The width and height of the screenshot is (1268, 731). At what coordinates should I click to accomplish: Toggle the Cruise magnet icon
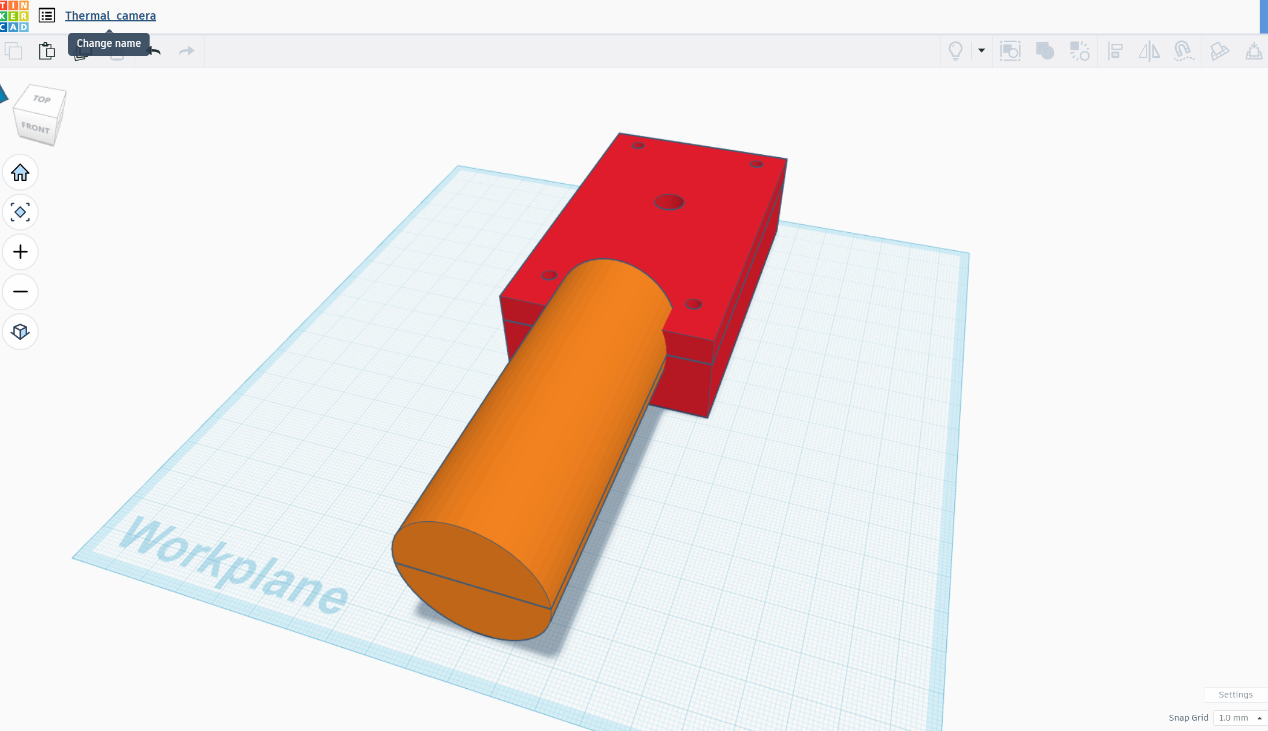point(1184,51)
